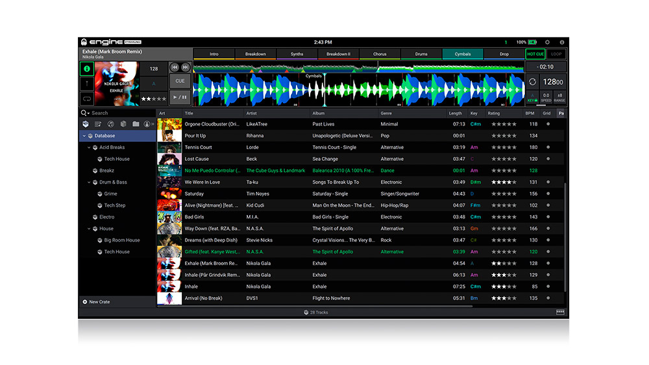Select the Drums hot cue
Viewport: 649px width, 365px height.
(421, 54)
